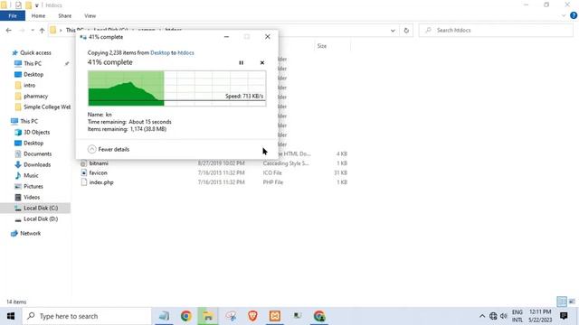Screen dimensions: 579x325
Task: Click the index.php file icon
Action: [84, 182]
